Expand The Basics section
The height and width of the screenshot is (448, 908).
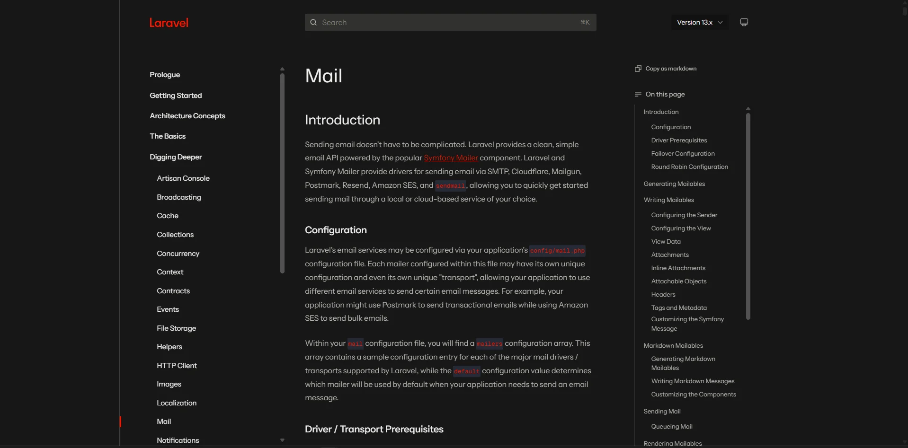click(x=168, y=136)
